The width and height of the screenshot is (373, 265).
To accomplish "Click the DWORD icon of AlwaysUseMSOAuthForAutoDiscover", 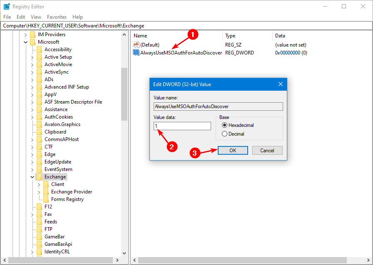I will (x=136, y=52).
